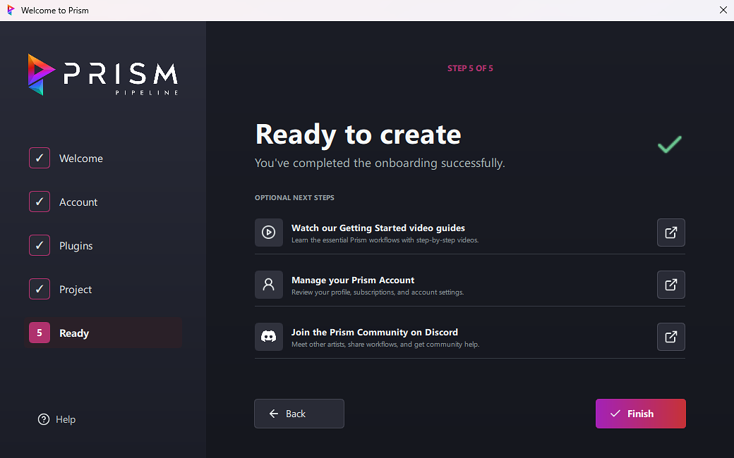Screen dimensions: 734x458
Task: Click 'Watch our Getting Started video guides'
Action: (378, 228)
